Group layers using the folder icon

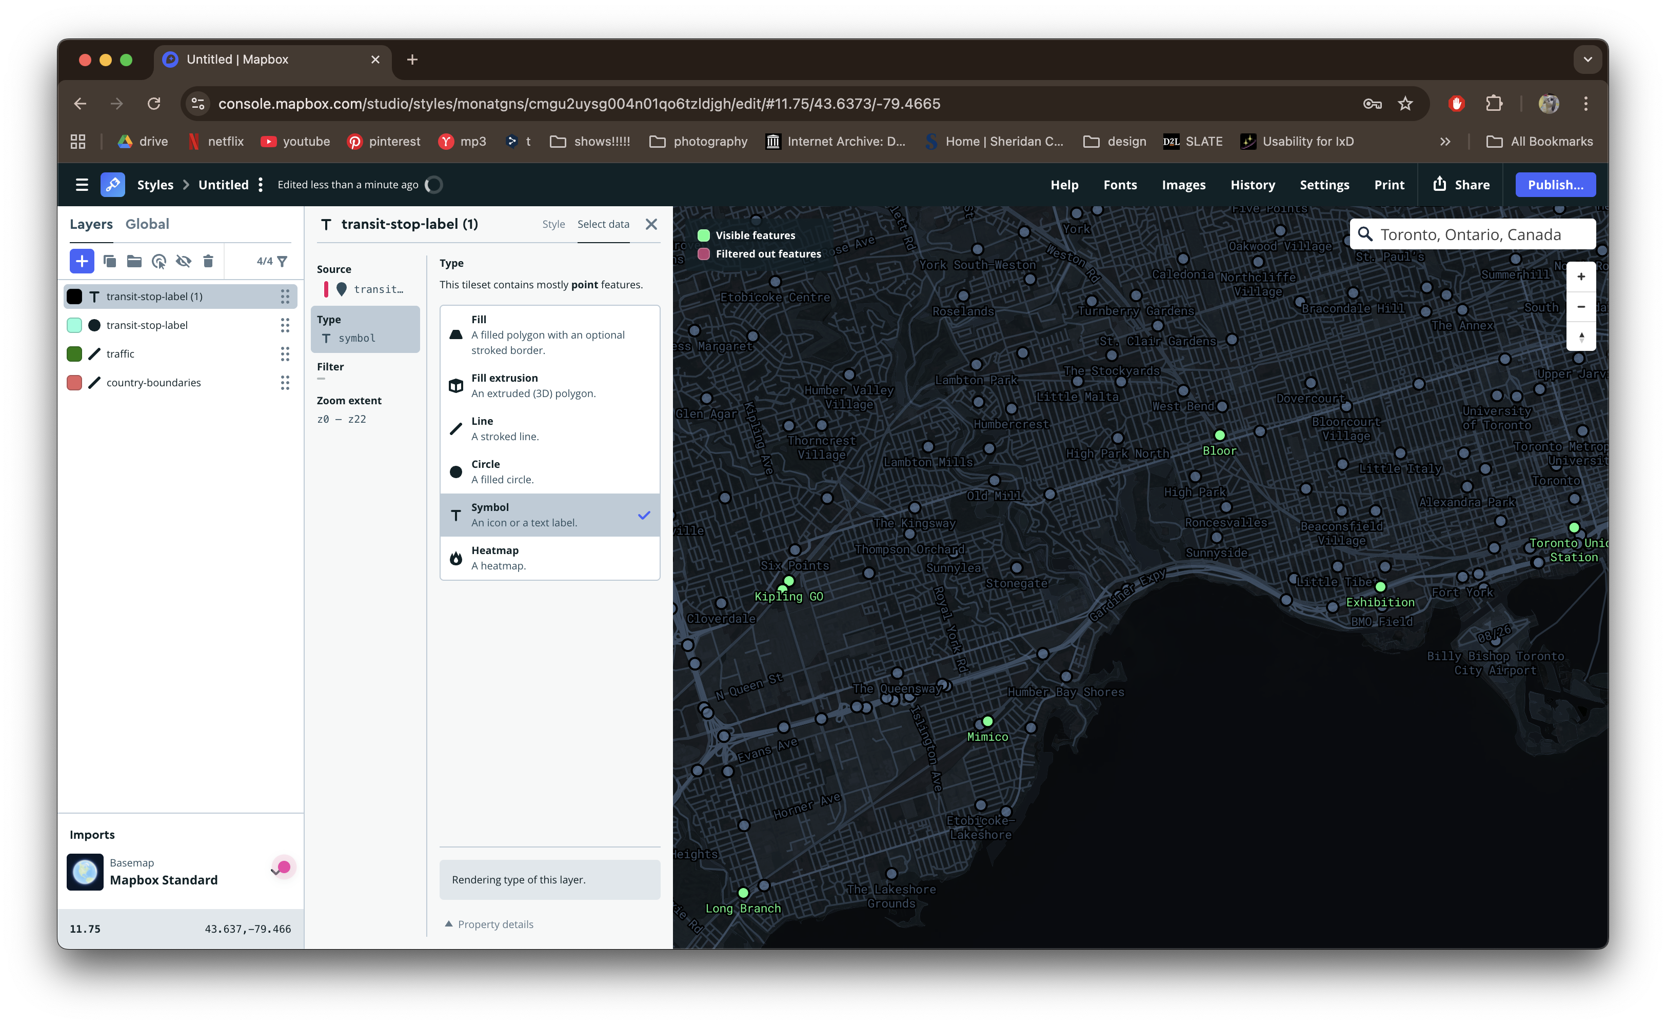click(134, 261)
